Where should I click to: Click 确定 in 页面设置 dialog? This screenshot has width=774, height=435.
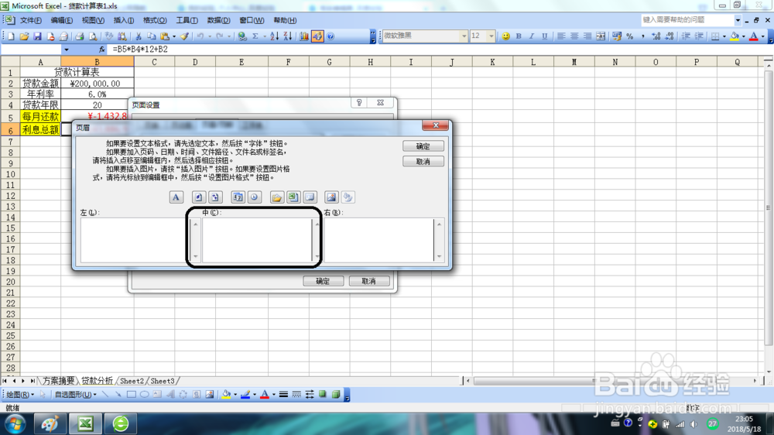click(323, 281)
